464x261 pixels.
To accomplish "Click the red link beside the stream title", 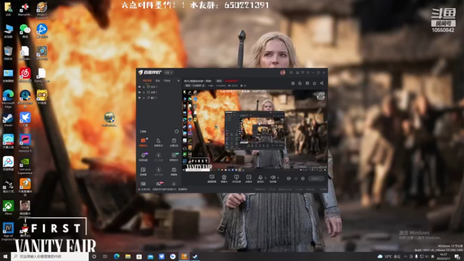I will pos(231,81).
